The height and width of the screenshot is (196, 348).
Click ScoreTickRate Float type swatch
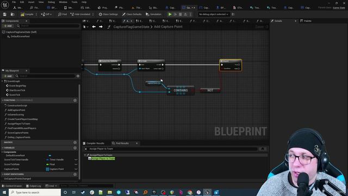(47, 164)
